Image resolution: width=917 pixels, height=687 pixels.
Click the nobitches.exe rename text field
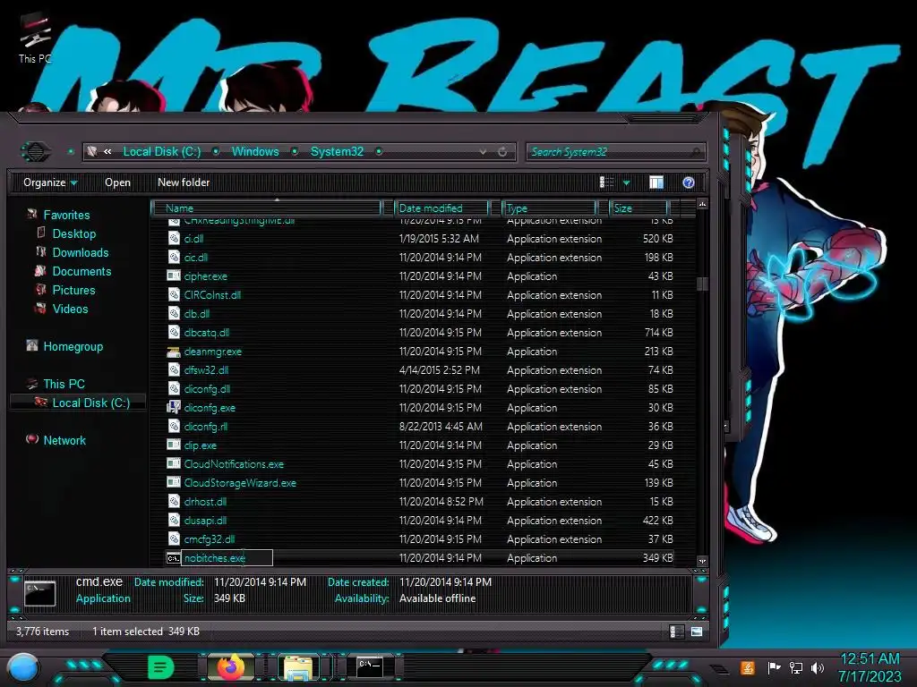(227, 558)
